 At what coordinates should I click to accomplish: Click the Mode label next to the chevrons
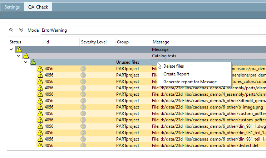coord(33,30)
